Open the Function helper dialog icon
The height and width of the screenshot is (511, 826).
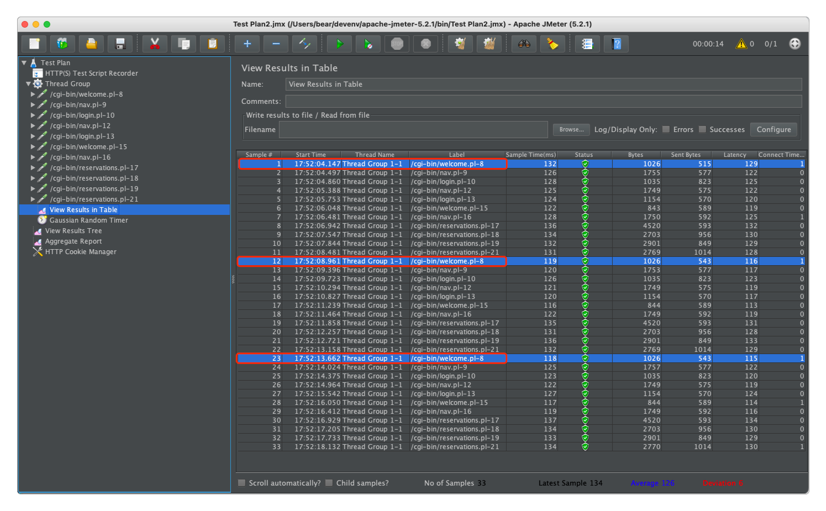(587, 44)
